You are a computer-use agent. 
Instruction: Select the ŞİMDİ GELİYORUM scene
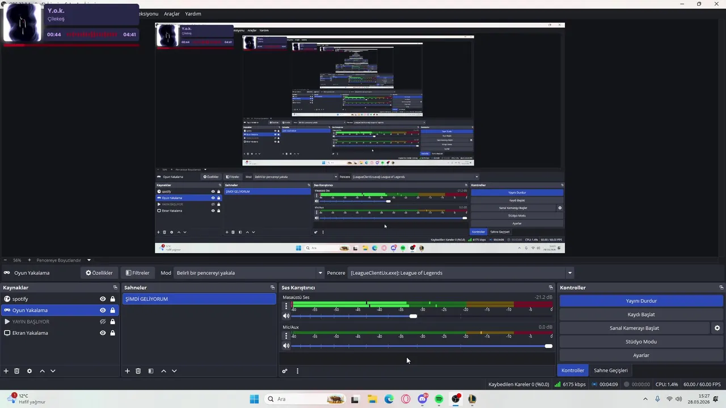[x=199, y=299]
